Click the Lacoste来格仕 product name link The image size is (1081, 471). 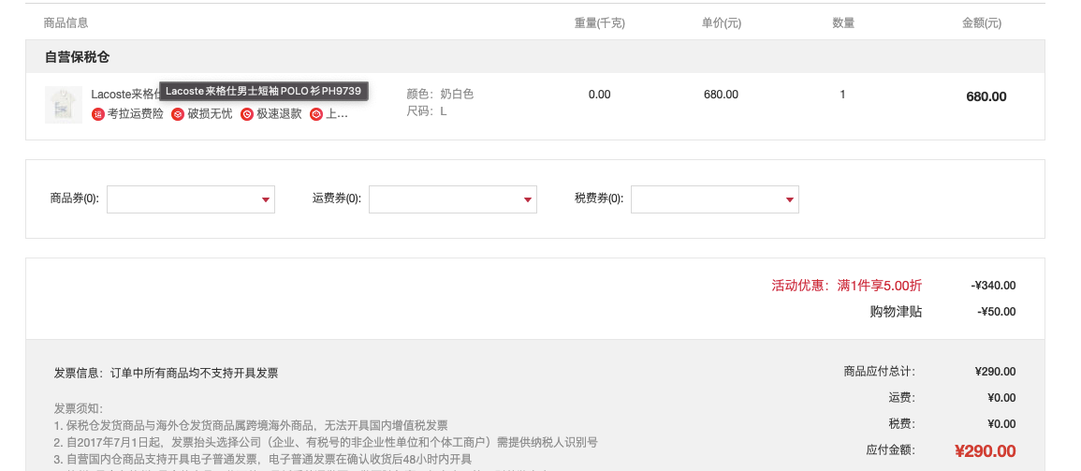coord(124,95)
